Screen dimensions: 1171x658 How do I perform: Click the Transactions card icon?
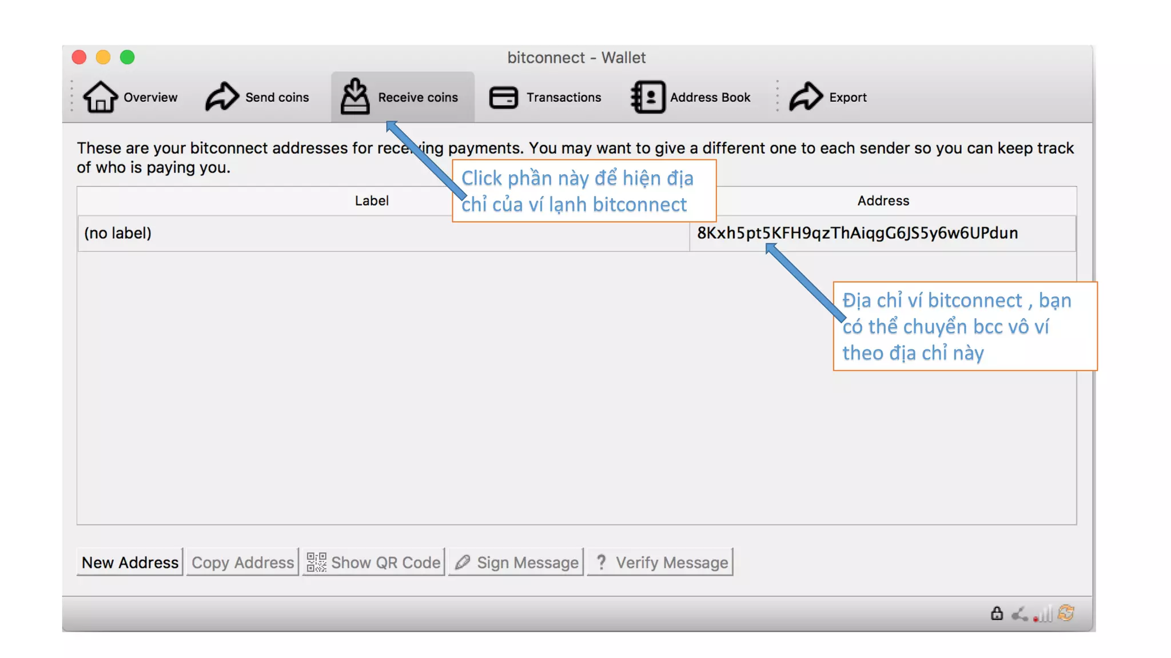point(504,97)
